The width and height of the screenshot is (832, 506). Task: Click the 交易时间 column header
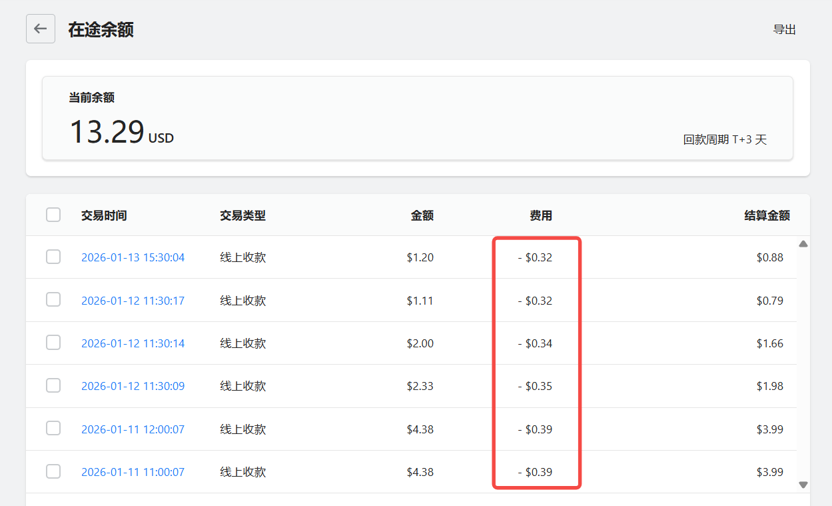[104, 215]
